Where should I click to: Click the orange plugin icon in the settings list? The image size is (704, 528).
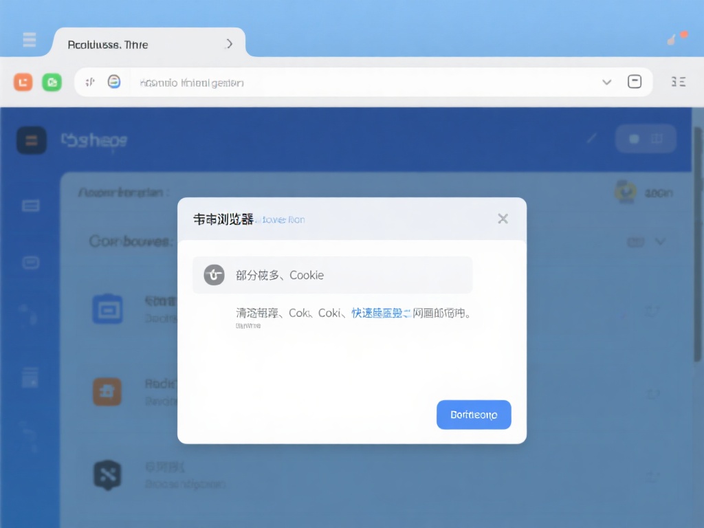point(107,392)
